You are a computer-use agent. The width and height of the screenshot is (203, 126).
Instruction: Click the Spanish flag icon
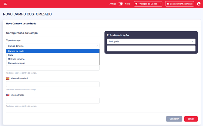pyautogui.click(x=8, y=78)
